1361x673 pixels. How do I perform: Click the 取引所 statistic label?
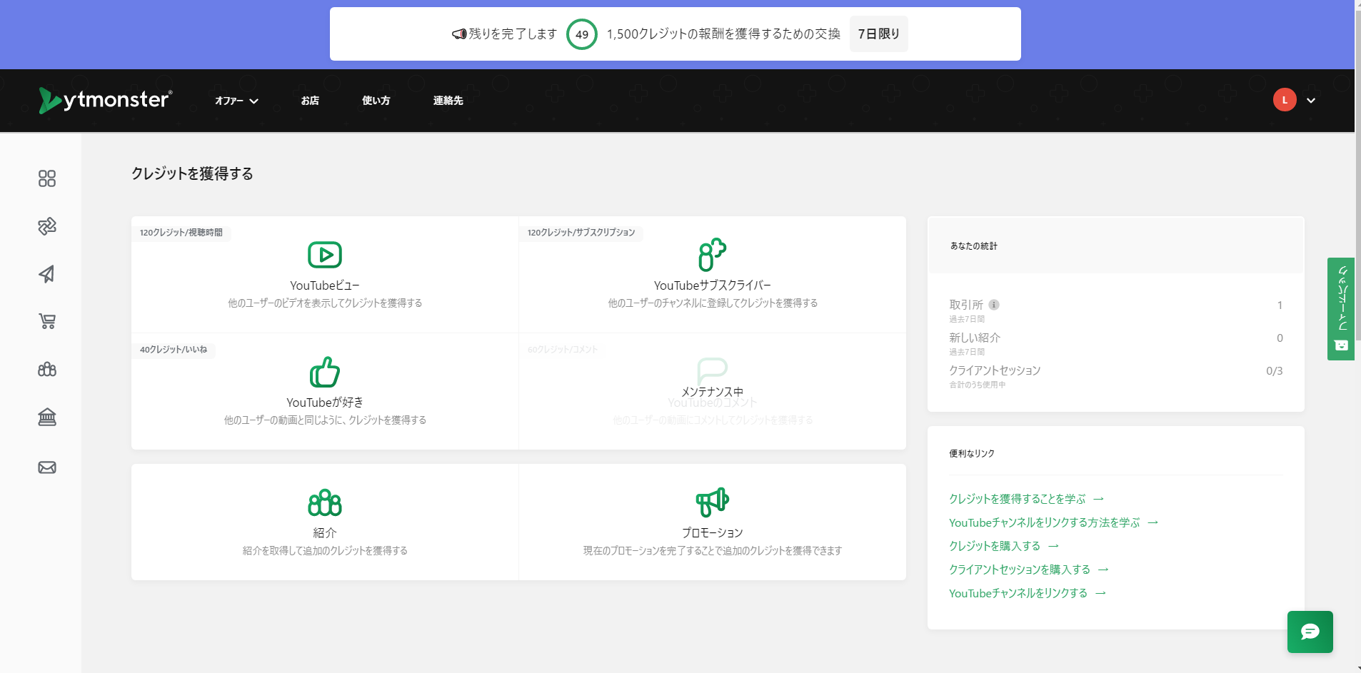point(966,305)
